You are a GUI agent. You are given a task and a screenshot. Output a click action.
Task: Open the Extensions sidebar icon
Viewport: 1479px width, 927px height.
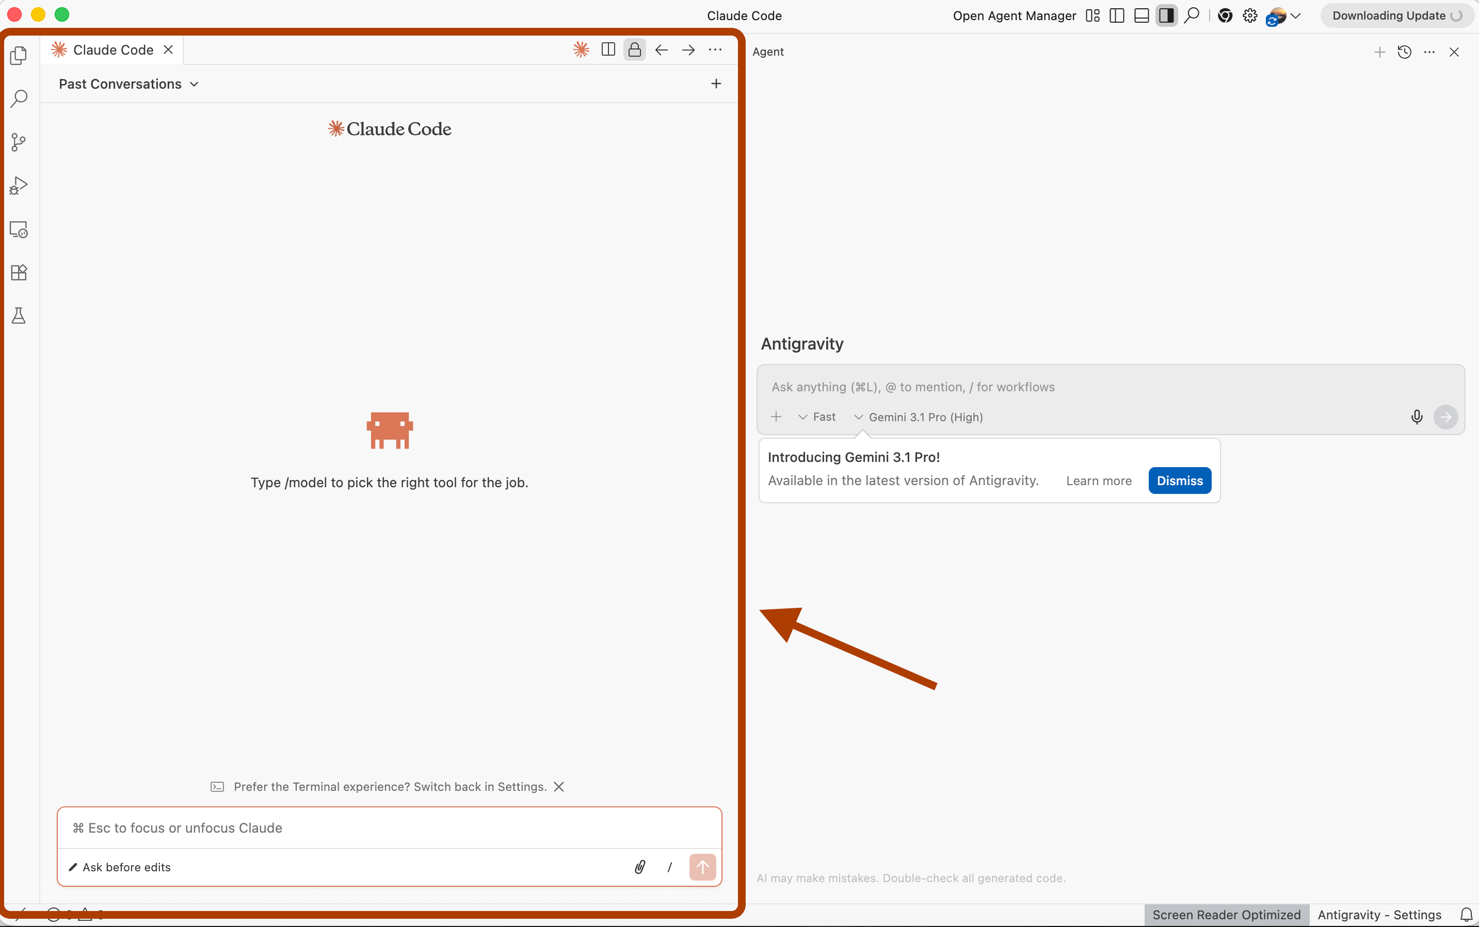[19, 272]
